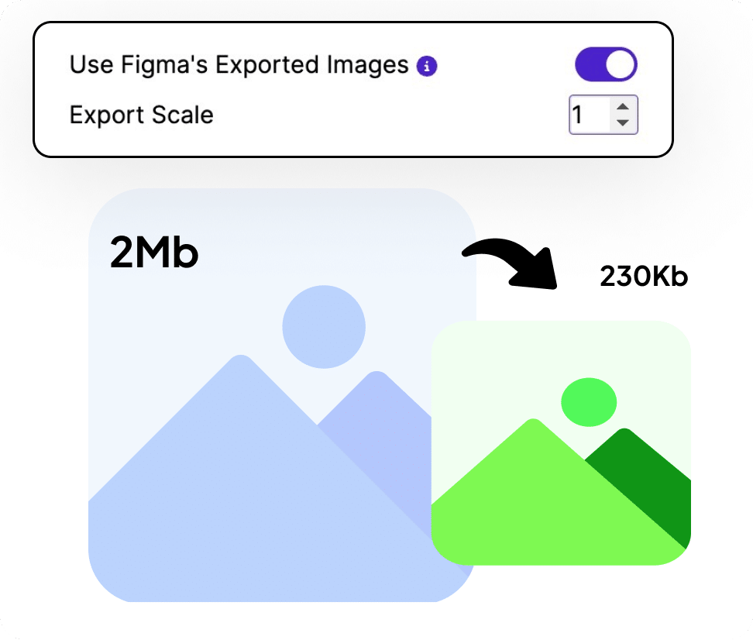Increase Export Scale with the up arrow

point(623,107)
